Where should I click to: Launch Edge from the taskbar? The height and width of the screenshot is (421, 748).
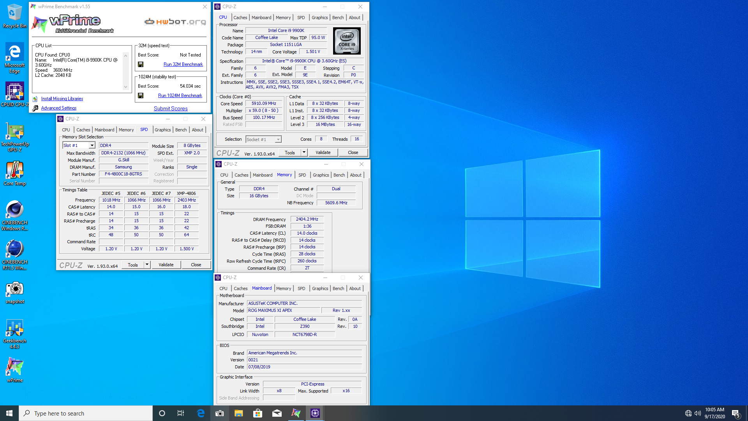[x=201, y=413]
